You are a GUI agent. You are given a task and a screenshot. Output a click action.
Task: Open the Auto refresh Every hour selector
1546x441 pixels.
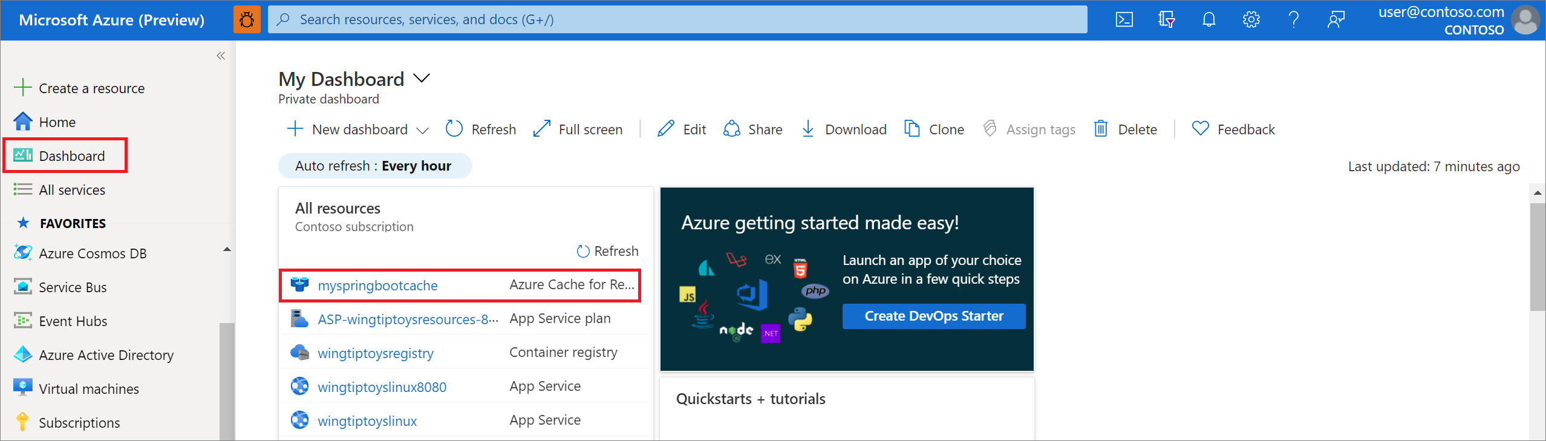[375, 166]
